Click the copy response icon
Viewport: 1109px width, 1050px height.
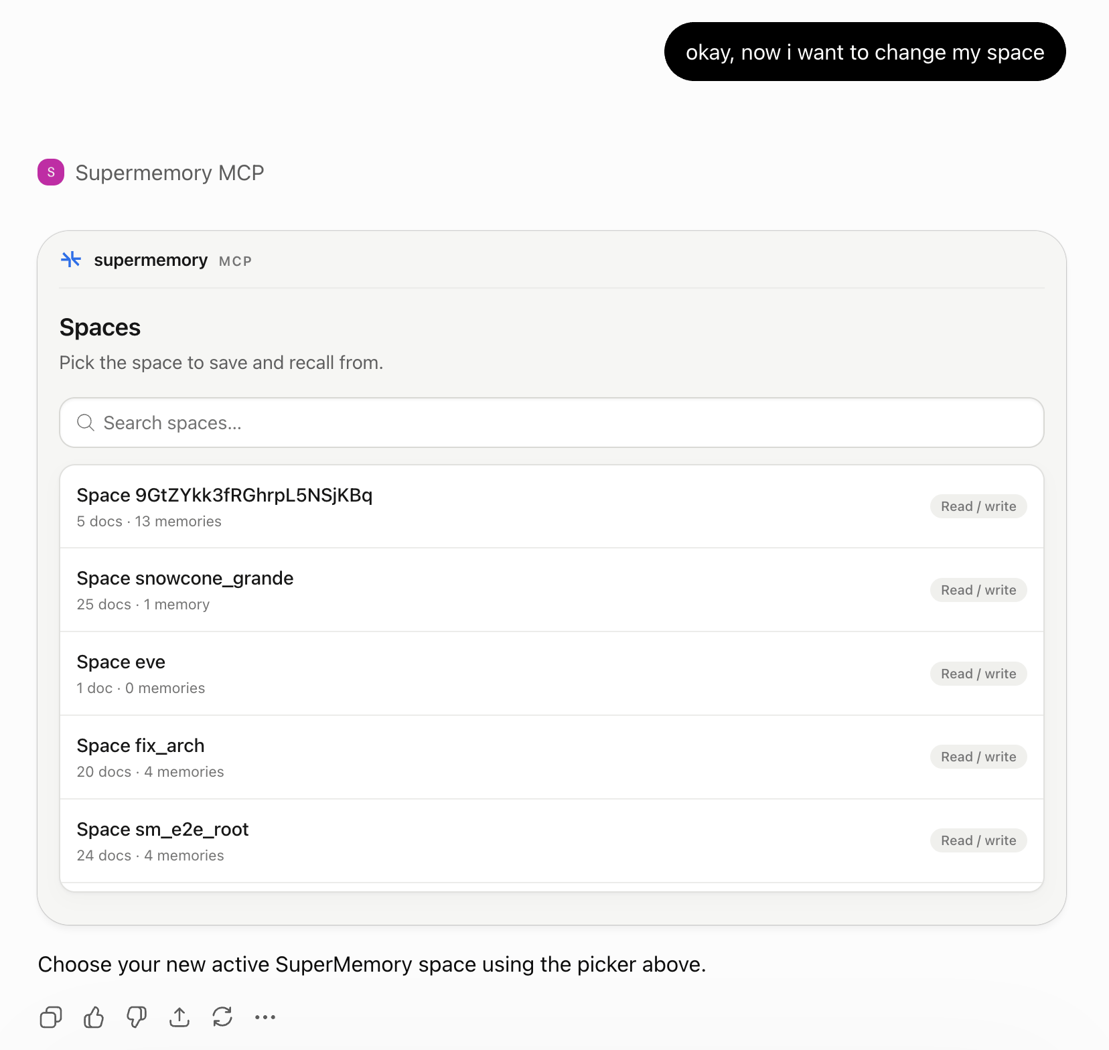click(51, 1017)
